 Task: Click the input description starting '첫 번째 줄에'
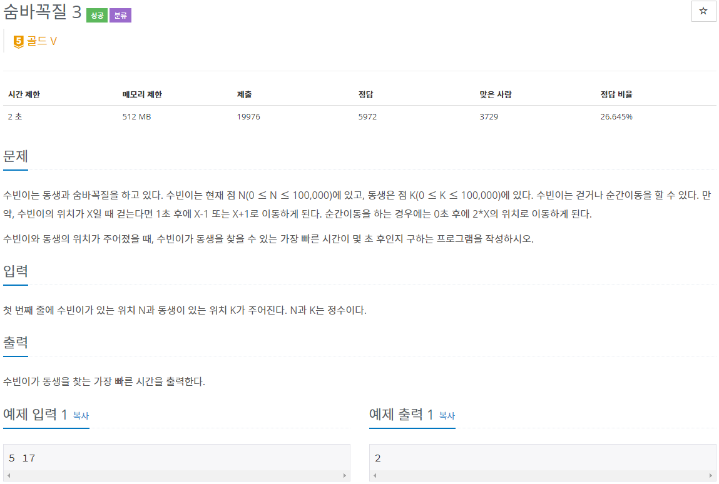[185, 310]
